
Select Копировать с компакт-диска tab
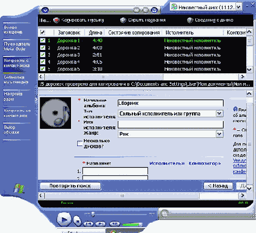tap(17, 63)
